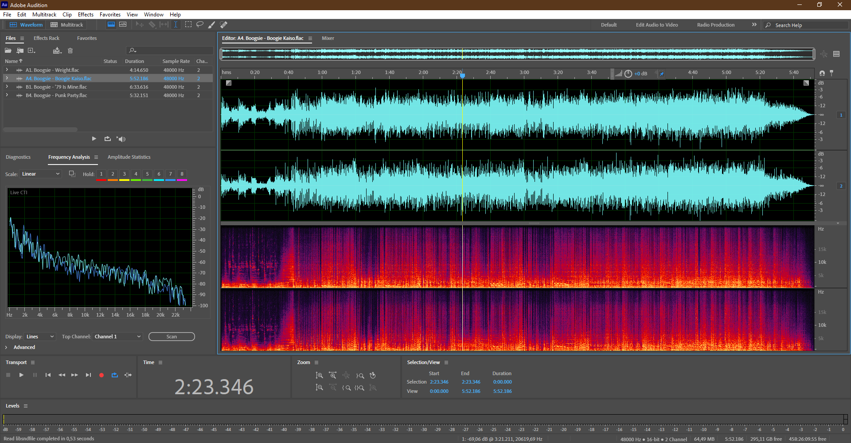The width and height of the screenshot is (851, 443).
Task: Select the Paintbrush Selection tool
Action: pyautogui.click(x=212, y=25)
